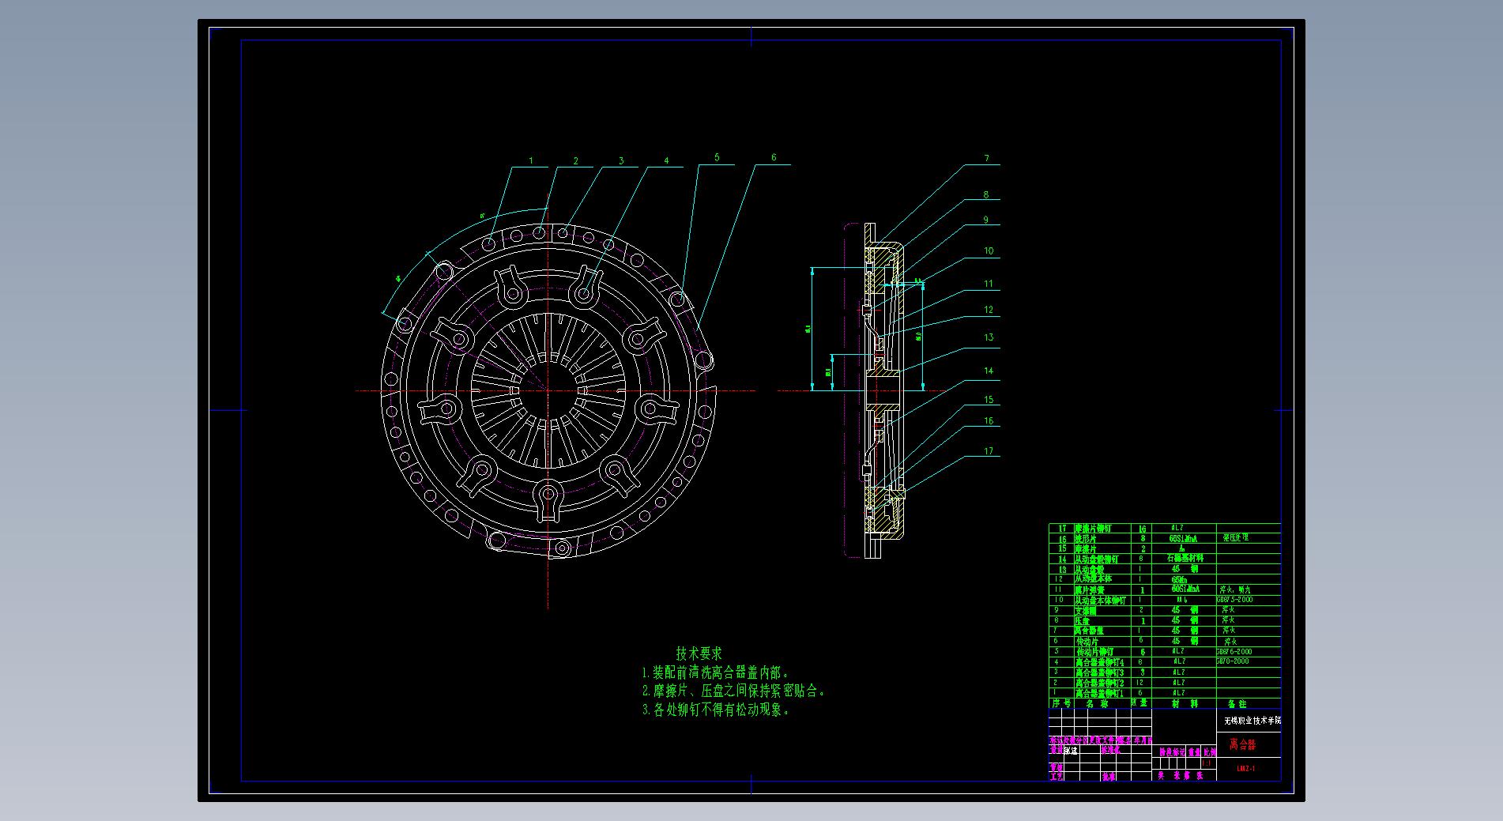The image size is (1503, 821).
Task: Click callout number 7 beside section view
Action: pos(986,159)
